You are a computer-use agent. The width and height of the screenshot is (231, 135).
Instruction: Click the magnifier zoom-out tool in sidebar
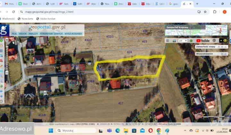[1, 81]
